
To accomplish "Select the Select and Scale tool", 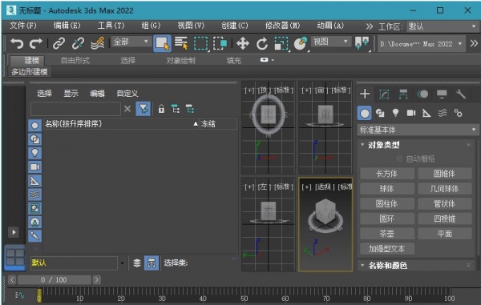I will pyautogui.click(x=281, y=43).
